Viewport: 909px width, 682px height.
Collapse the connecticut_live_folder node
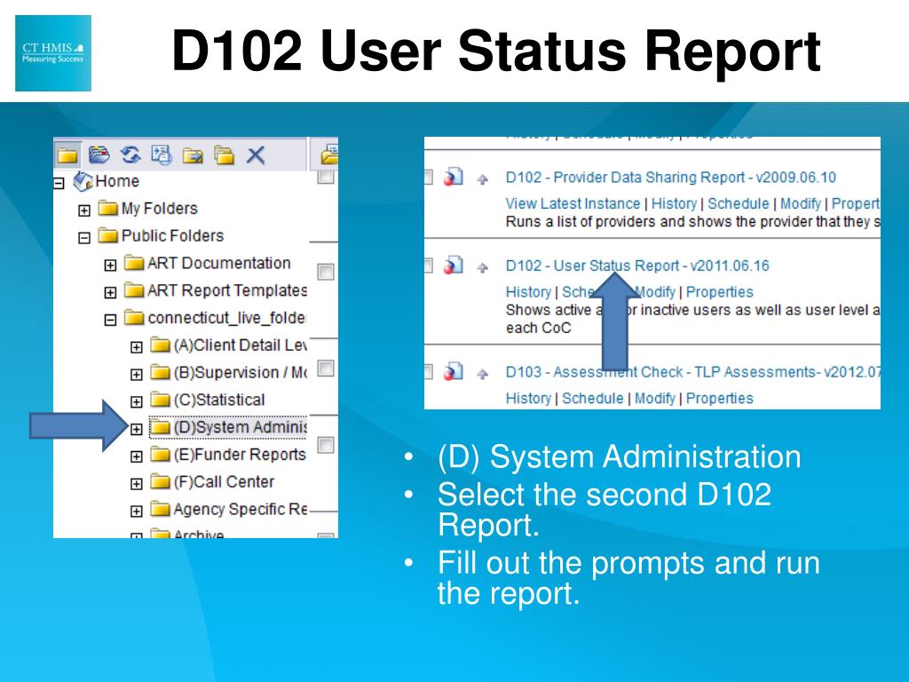click(x=110, y=320)
